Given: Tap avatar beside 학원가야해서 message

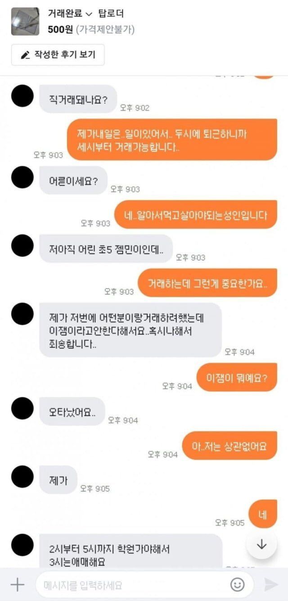Looking at the screenshot, I should point(22,545).
